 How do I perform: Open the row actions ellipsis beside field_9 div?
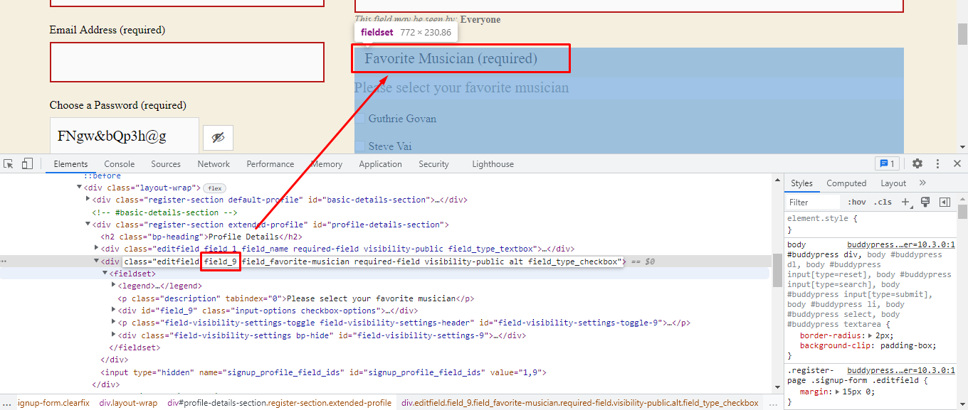tap(4, 261)
